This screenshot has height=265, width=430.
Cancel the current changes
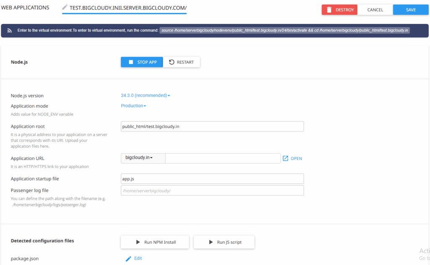pos(375,9)
